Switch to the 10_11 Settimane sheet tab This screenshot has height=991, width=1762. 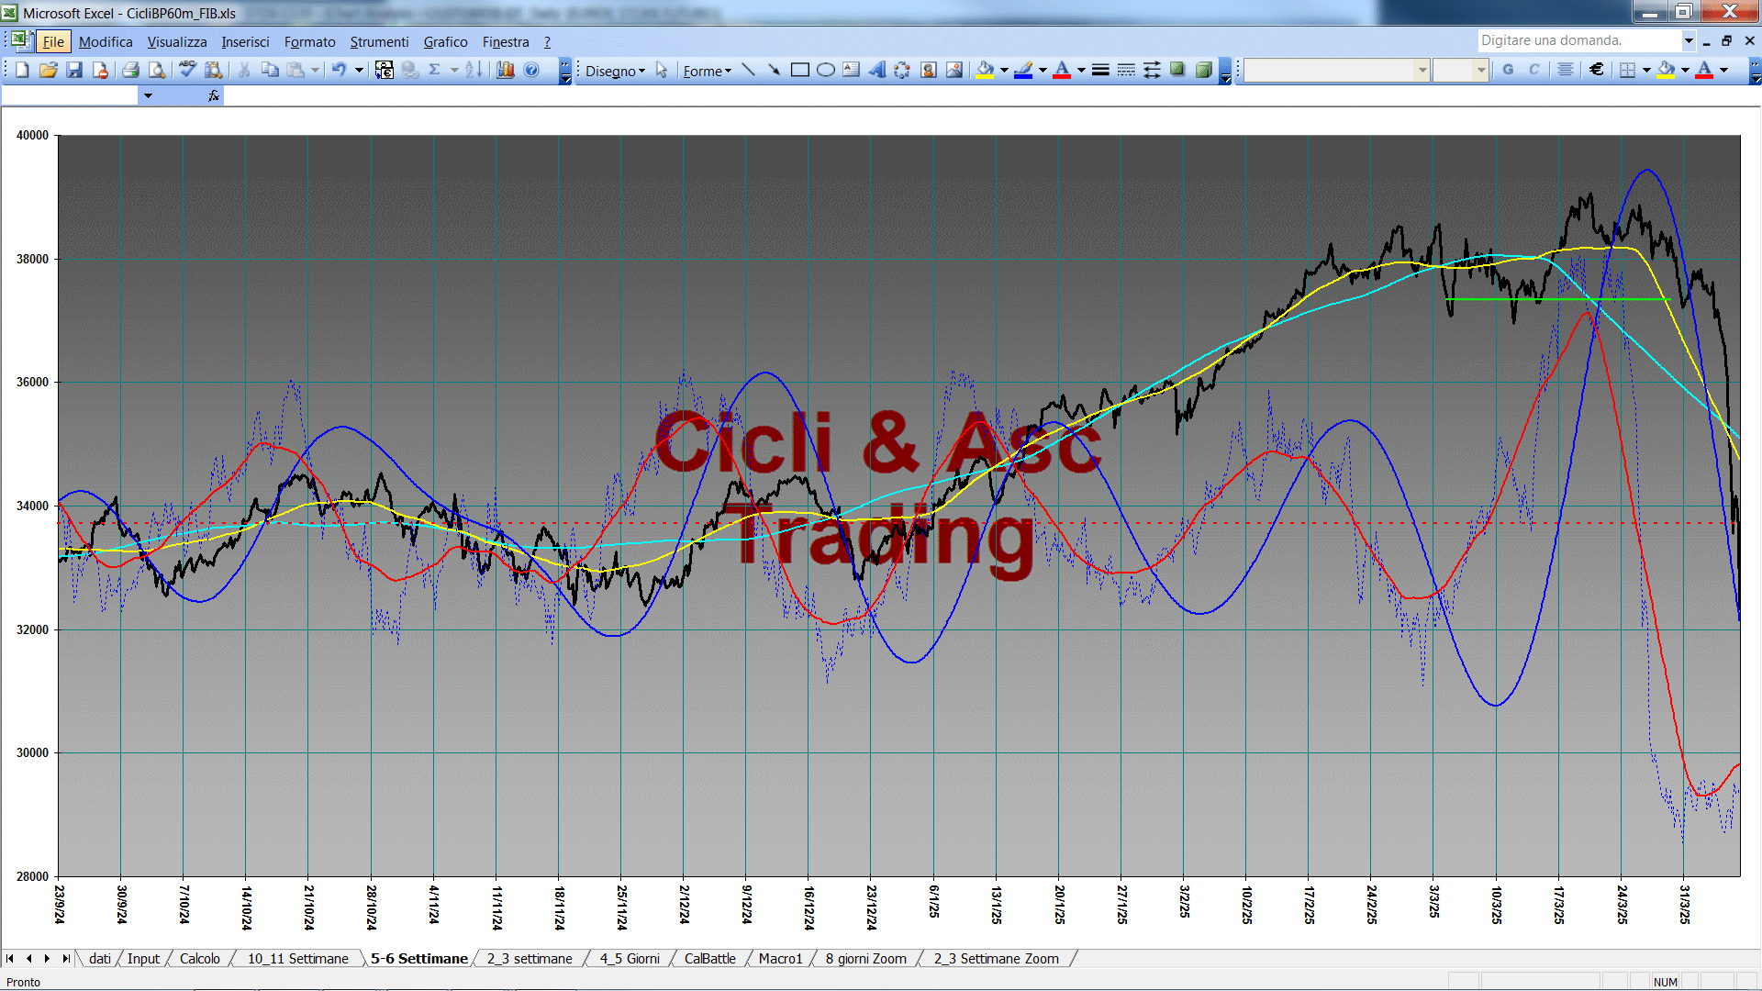297,958
